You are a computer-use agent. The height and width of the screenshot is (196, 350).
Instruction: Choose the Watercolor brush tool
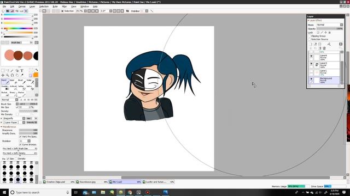(x=31, y=82)
